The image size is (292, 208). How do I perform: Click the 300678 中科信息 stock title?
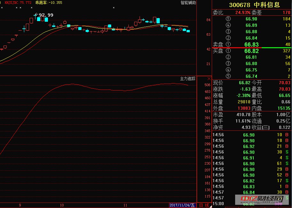click(254, 5)
